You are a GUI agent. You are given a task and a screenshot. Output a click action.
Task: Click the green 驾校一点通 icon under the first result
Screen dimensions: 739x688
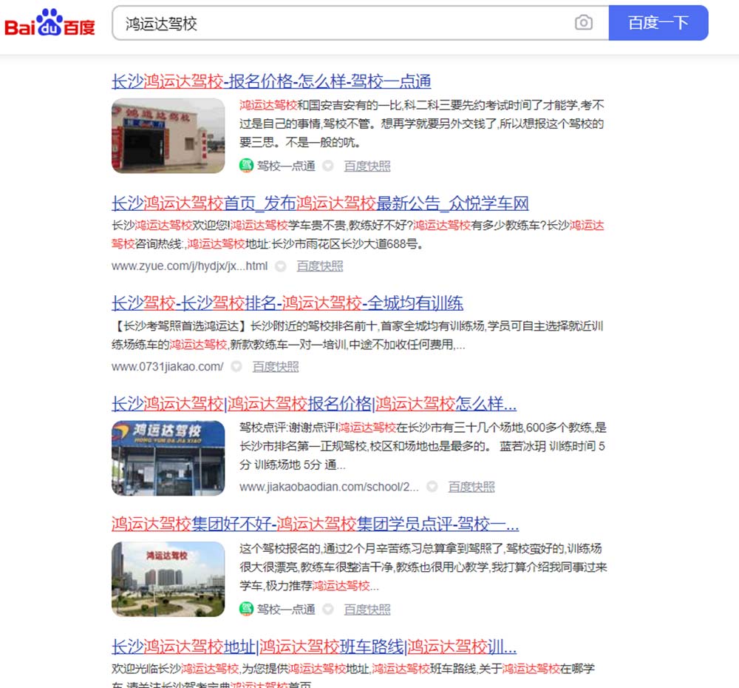pyautogui.click(x=246, y=166)
